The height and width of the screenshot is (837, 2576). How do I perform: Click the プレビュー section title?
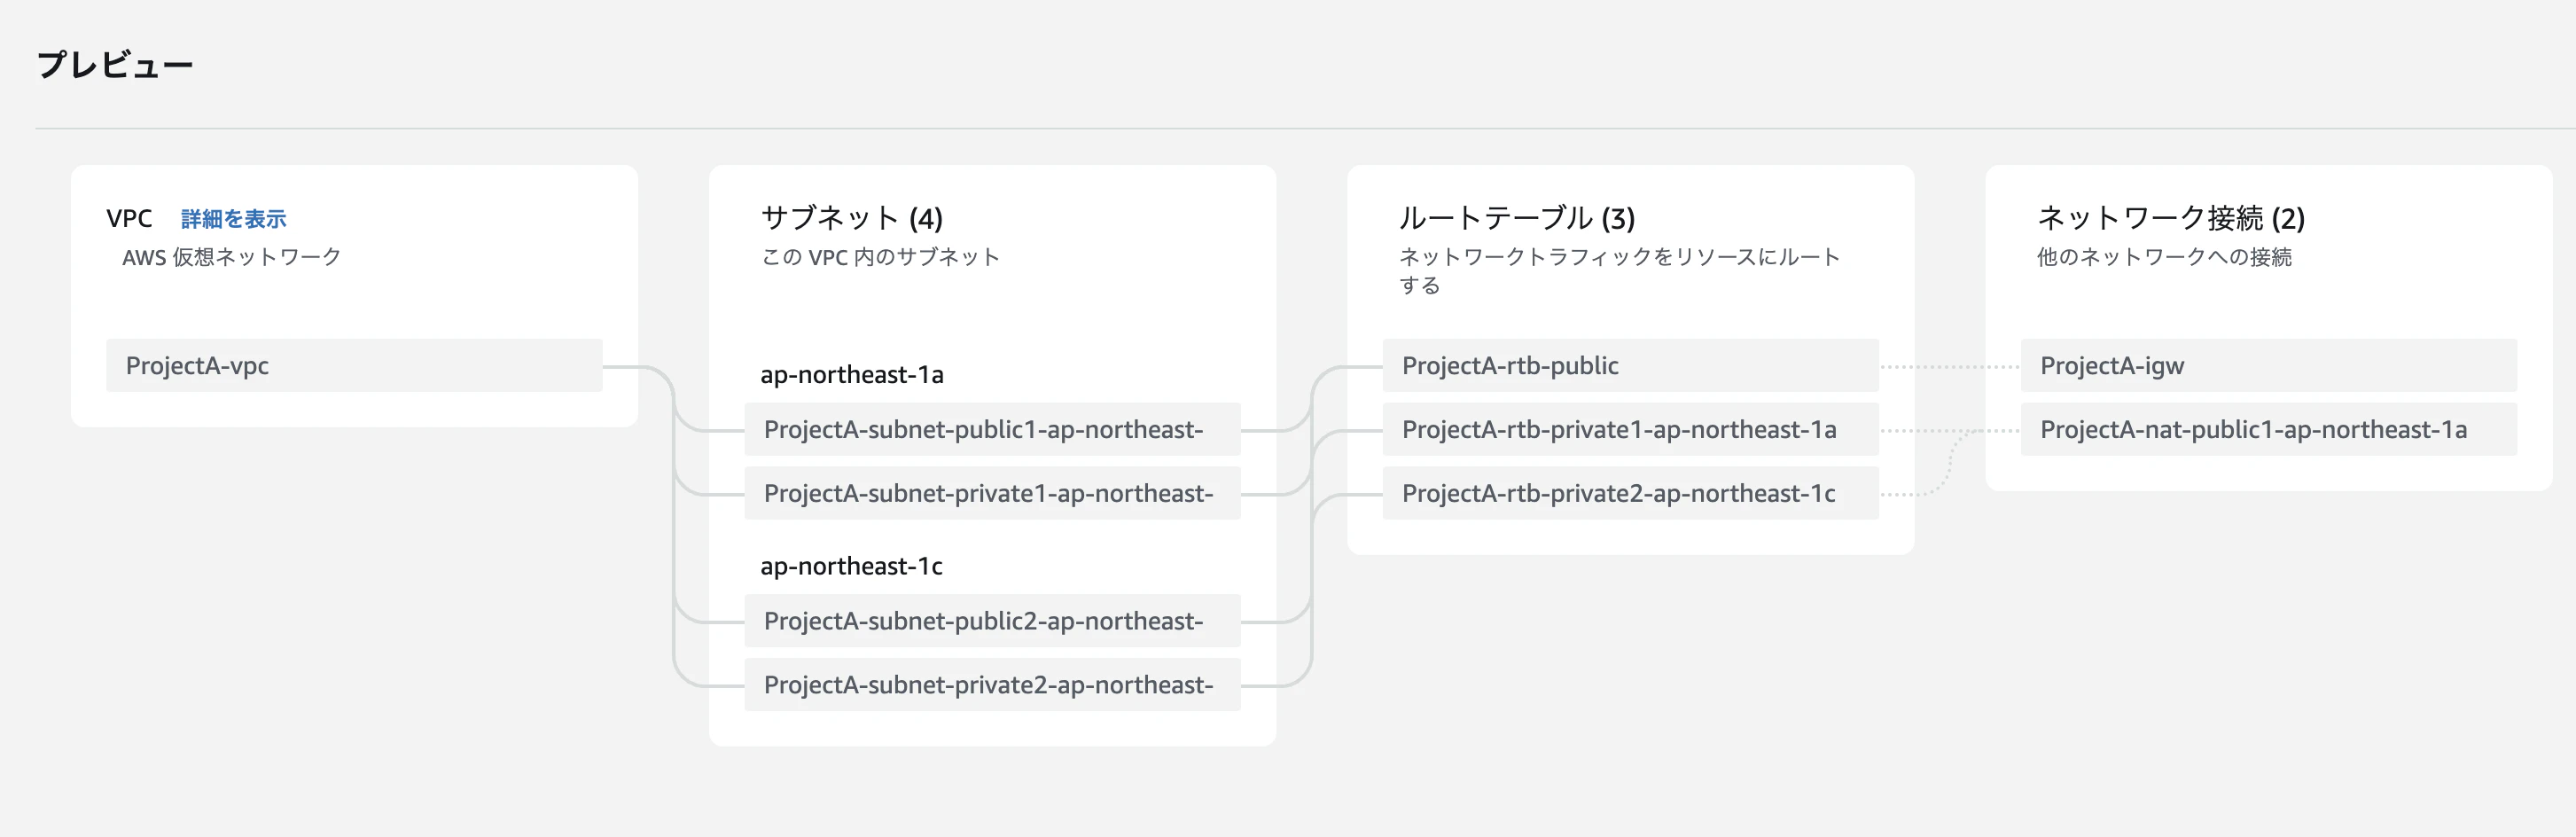(115, 65)
